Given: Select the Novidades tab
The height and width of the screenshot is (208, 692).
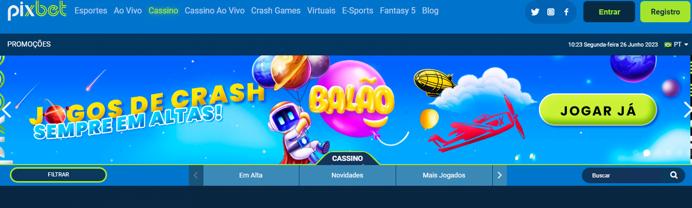Looking at the screenshot, I should (347, 175).
